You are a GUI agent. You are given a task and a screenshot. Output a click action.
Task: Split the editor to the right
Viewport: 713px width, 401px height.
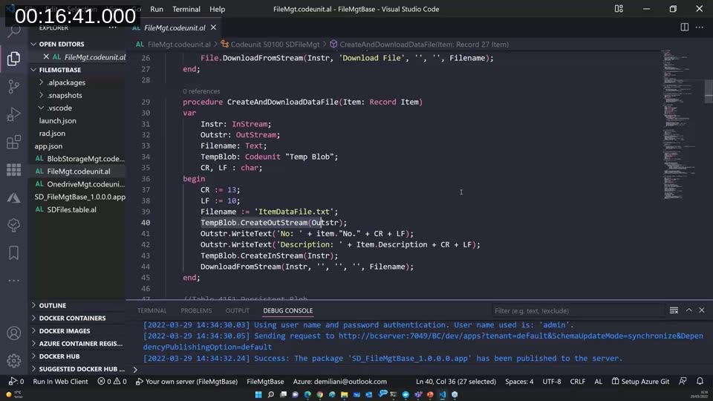click(x=684, y=27)
